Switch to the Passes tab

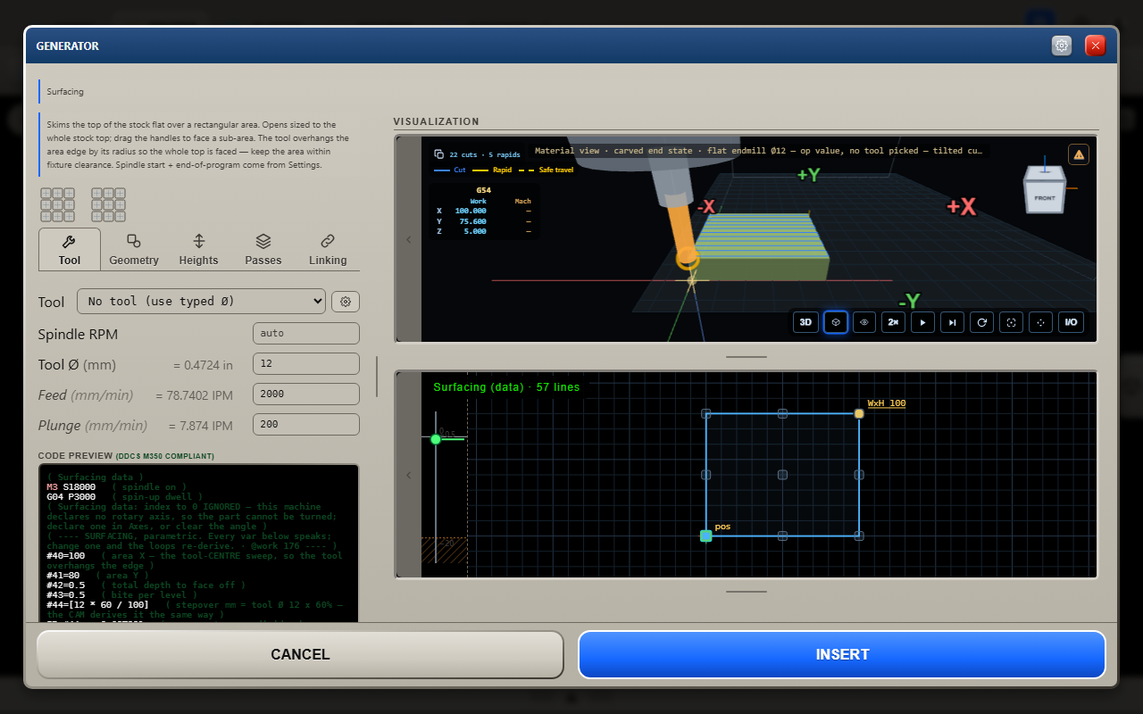pyautogui.click(x=263, y=249)
